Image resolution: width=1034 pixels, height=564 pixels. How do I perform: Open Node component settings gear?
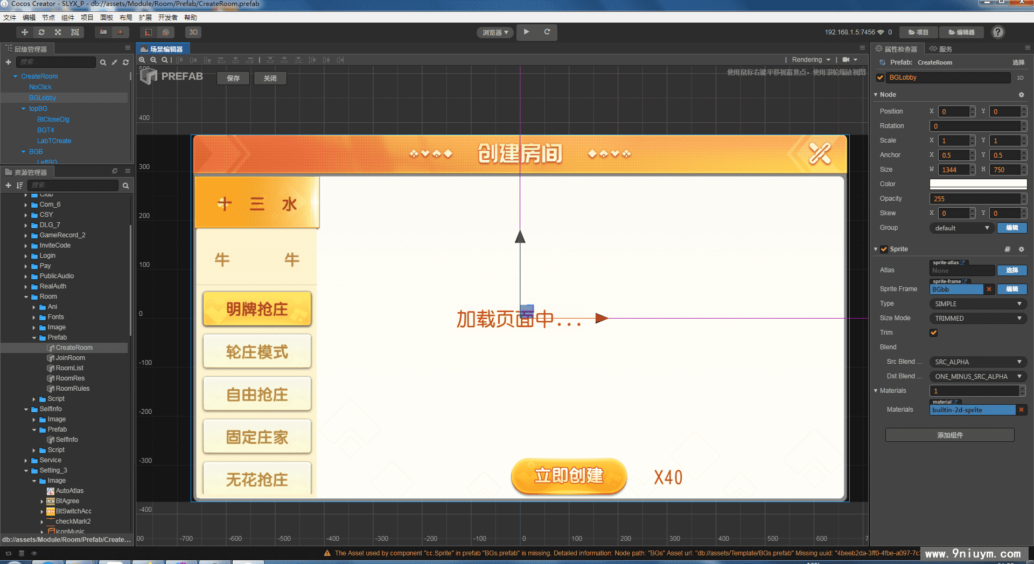tap(1021, 95)
